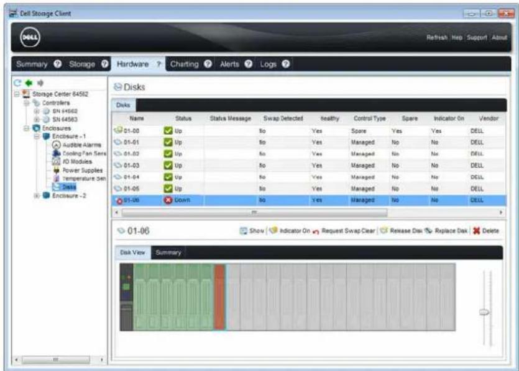
Task: Collapse the Controllers node
Action: (27, 103)
